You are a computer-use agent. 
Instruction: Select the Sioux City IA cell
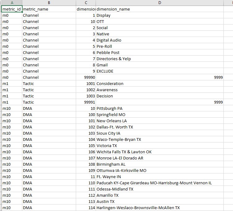click(x=160, y=133)
